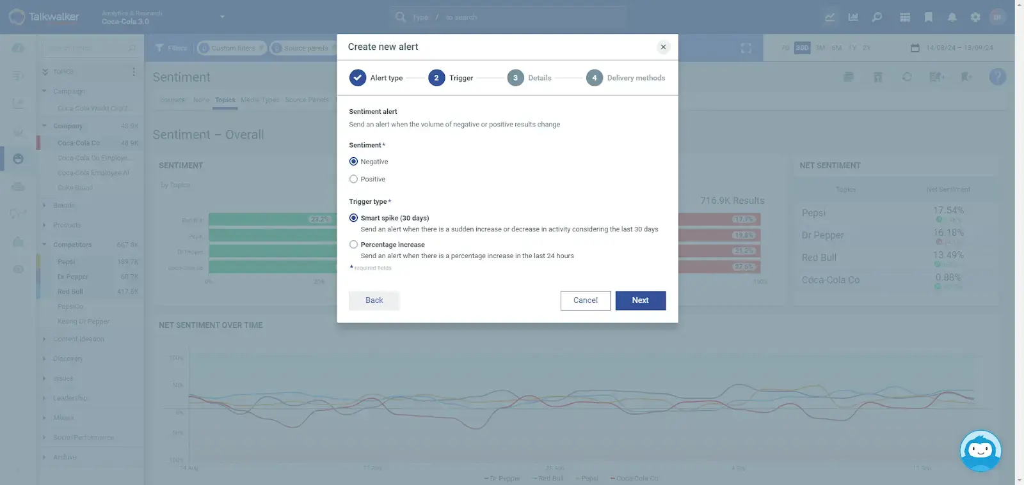Screen dimensions: 1024x485
Task: Click the fullscreen expand icon
Action: click(x=746, y=48)
